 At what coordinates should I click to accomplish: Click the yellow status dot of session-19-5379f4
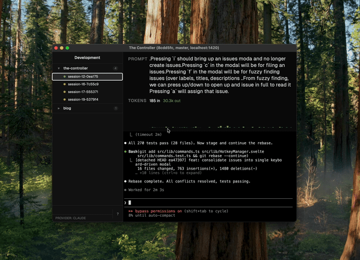65,99
